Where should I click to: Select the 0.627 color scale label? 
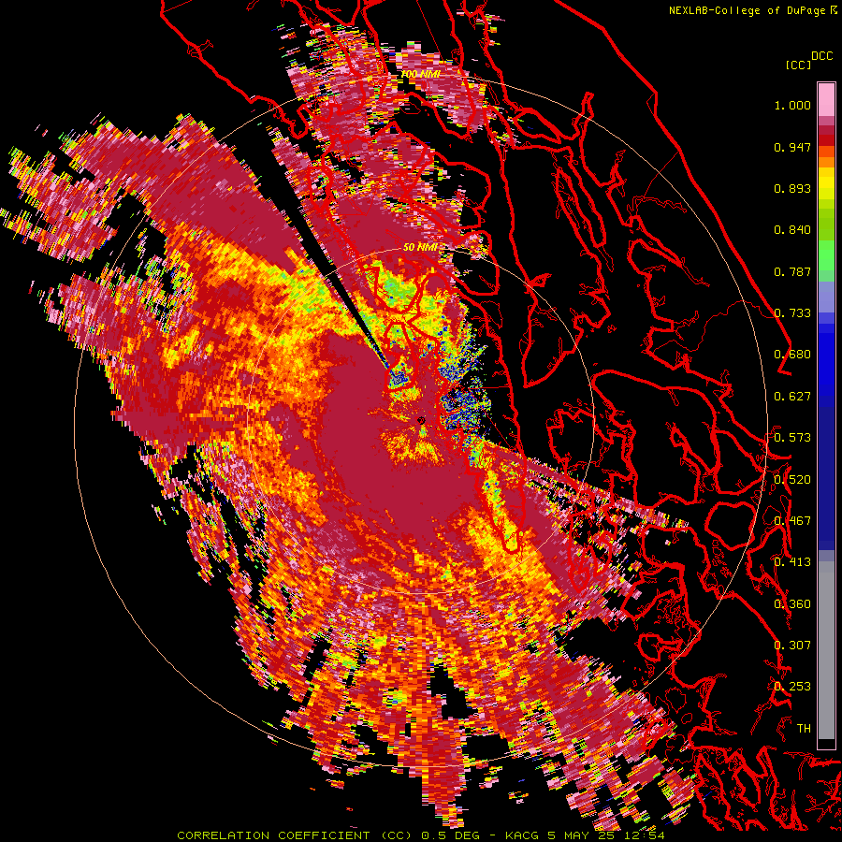(x=792, y=397)
